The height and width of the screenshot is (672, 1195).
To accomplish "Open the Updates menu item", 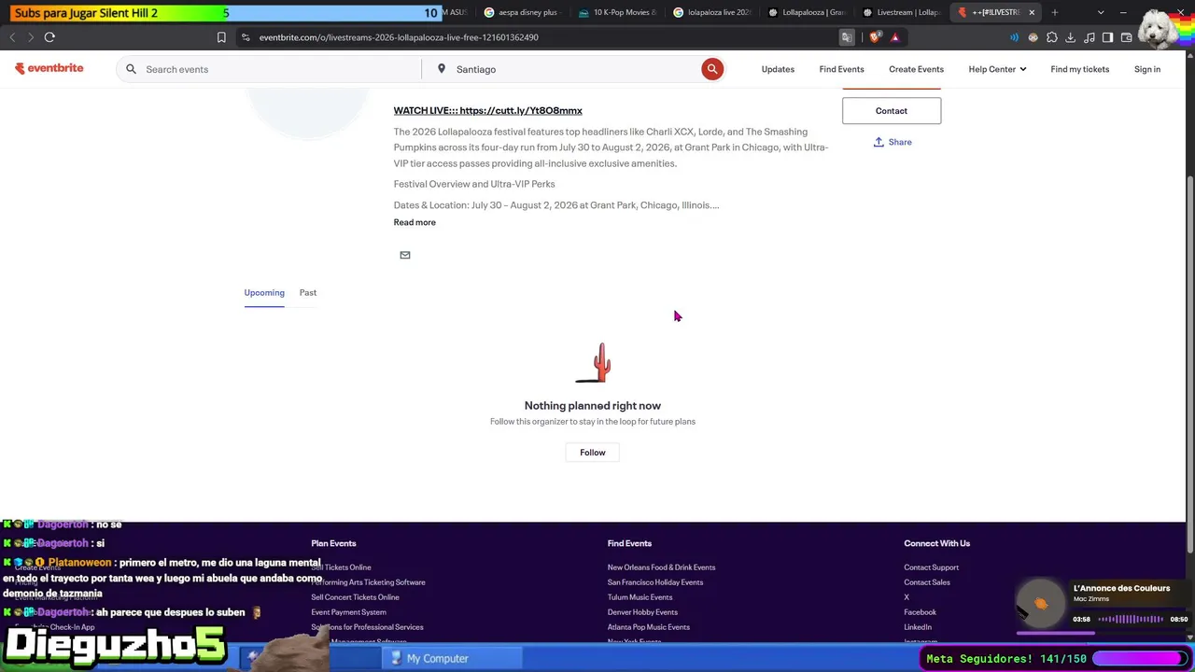I will tap(778, 69).
